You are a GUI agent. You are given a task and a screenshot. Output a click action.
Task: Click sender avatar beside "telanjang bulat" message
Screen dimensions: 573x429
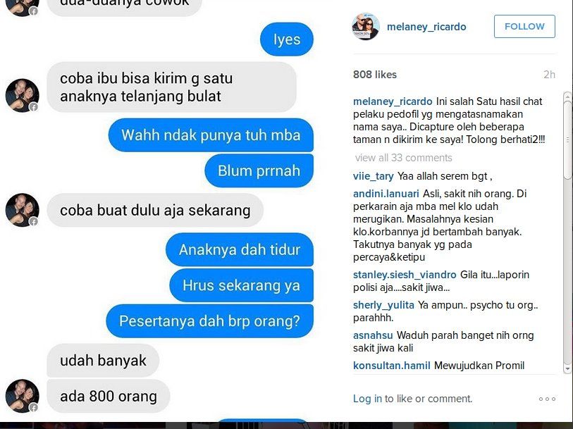click(x=23, y=95)
